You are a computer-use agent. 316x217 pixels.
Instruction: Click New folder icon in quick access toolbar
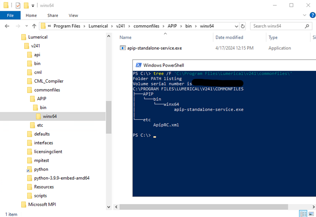coord(26,5)
